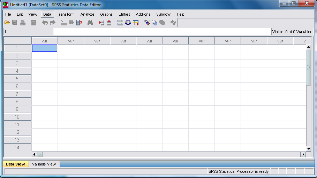Open the Graphs menu
317x178 pixels.
coord(106,14)
